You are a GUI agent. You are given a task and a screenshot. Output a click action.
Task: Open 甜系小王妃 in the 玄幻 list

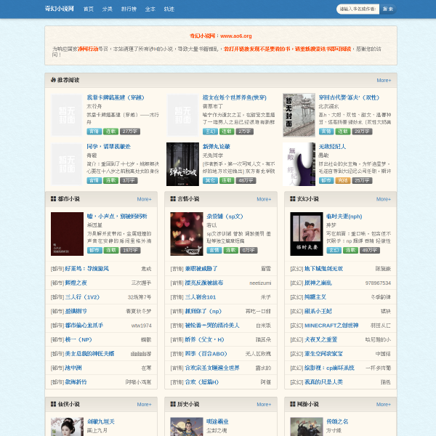(x=318, y=311)
